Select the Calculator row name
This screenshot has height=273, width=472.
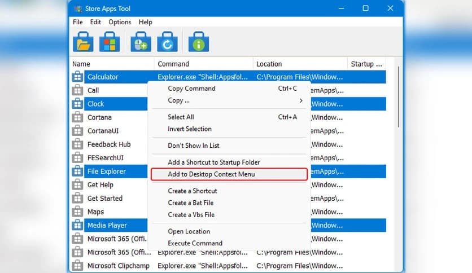(103, 77)
